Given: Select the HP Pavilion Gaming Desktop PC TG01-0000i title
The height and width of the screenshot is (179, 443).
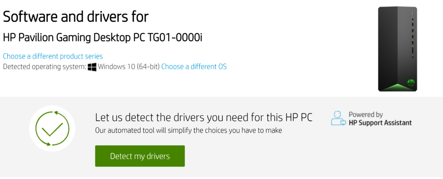Looking at the screenshot, I should [102, 37].
